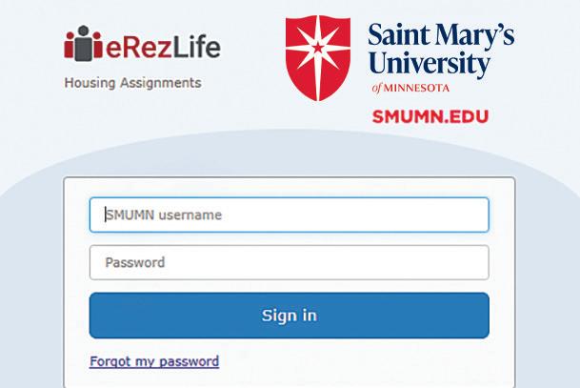580x388 pixels.
Task: Click the "Sign in" label text
Action: click(x=289, y=316)
